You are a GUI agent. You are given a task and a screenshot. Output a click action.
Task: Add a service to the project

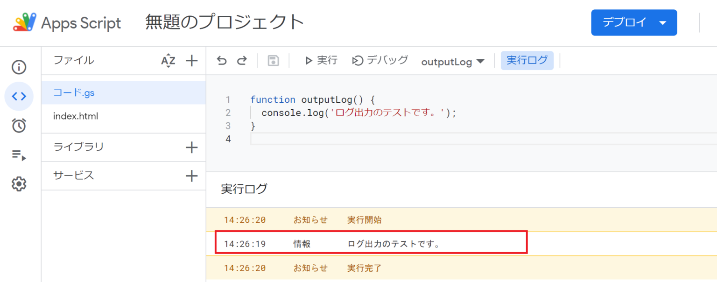[191, 176]
